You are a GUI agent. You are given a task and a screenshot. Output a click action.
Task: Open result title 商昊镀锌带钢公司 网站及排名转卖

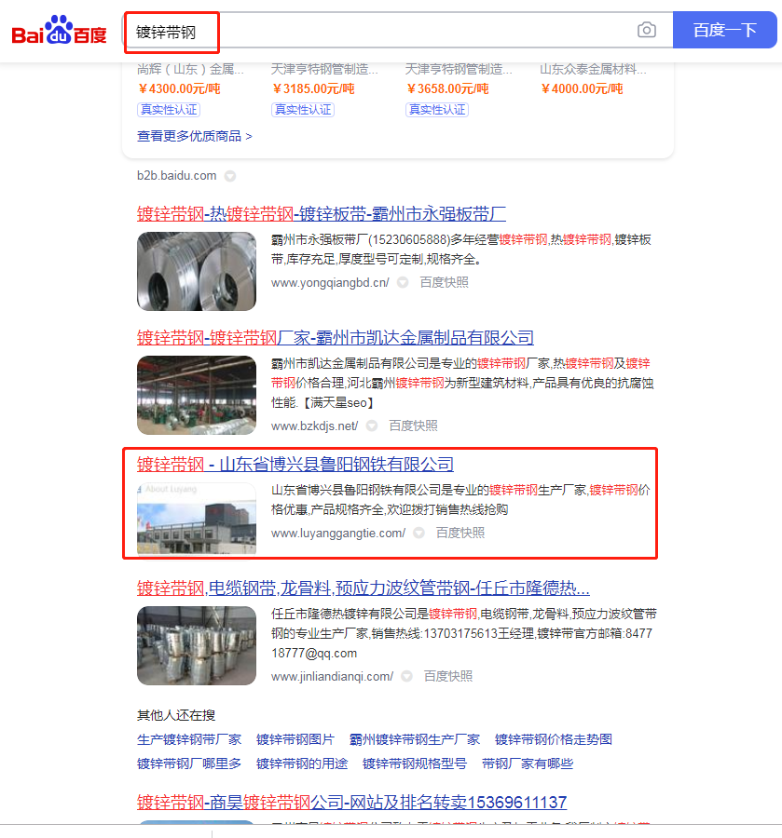coord(351,803)
